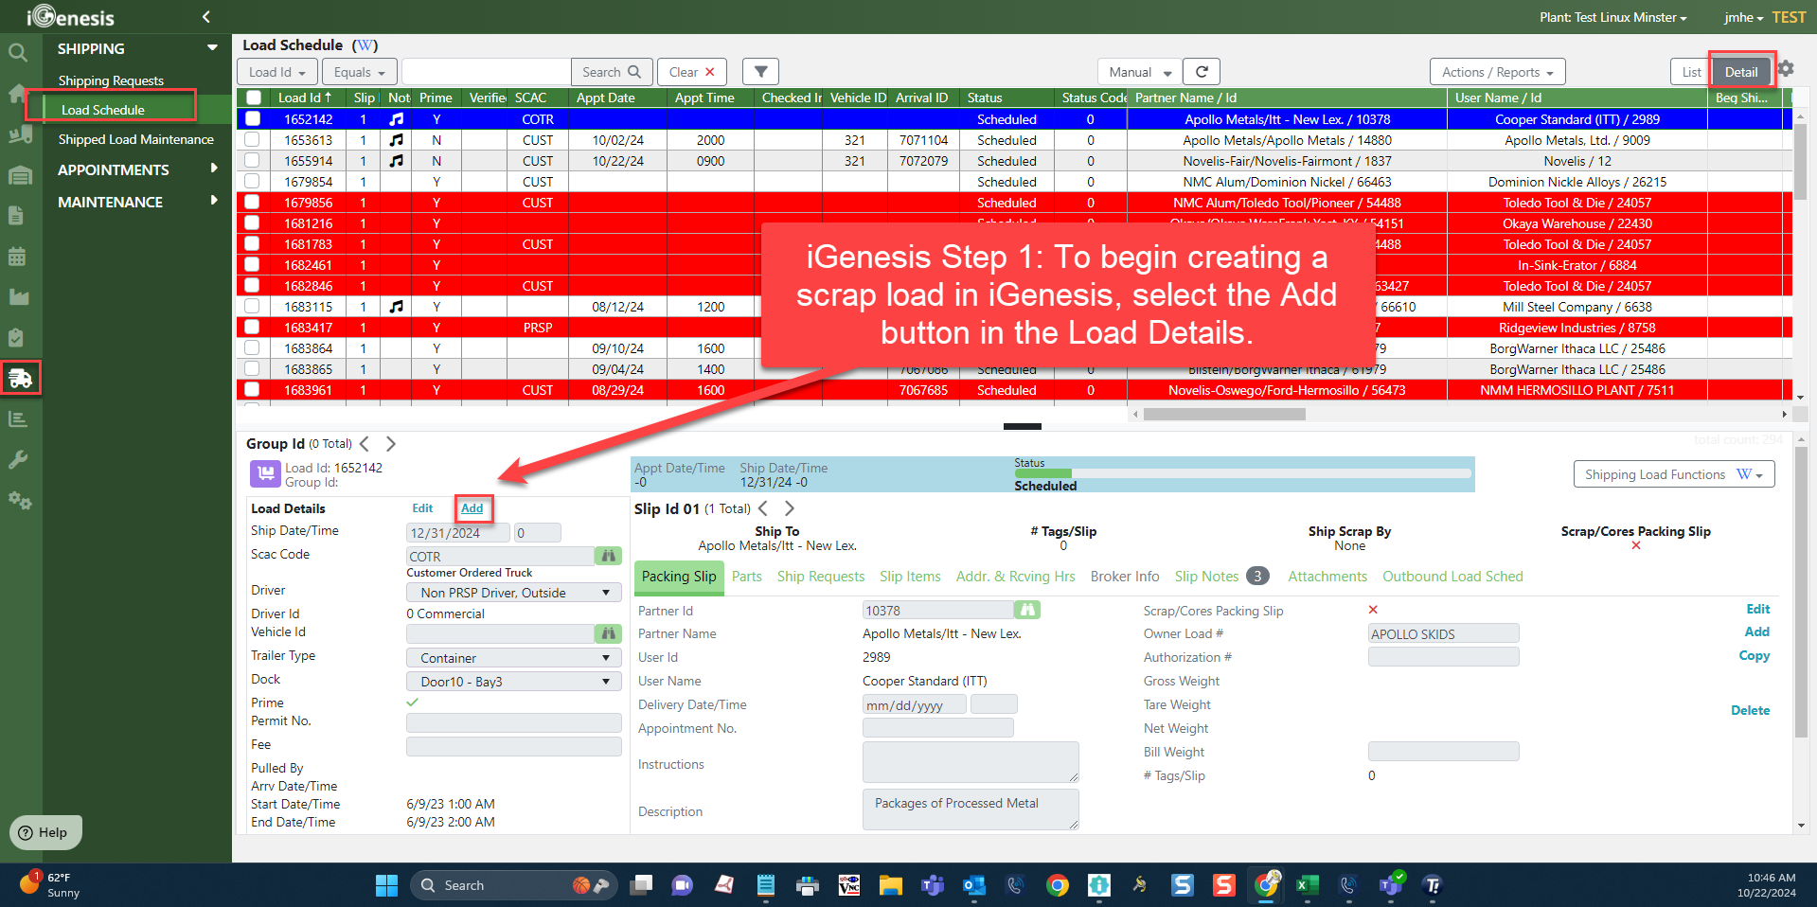Image resolution: width=1817 pixels, height=907 pixels.
Task: Expand the APPOINTMENTS menu section
Action: coord(137,169)
